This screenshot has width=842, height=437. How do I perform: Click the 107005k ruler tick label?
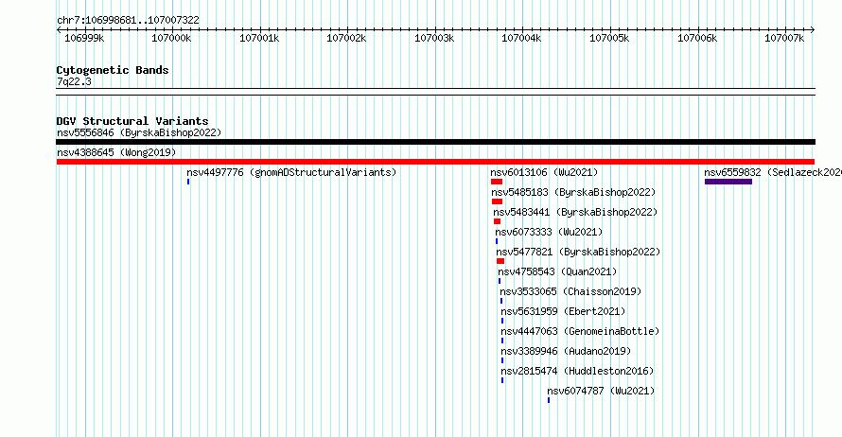click(x=609, y=38)
